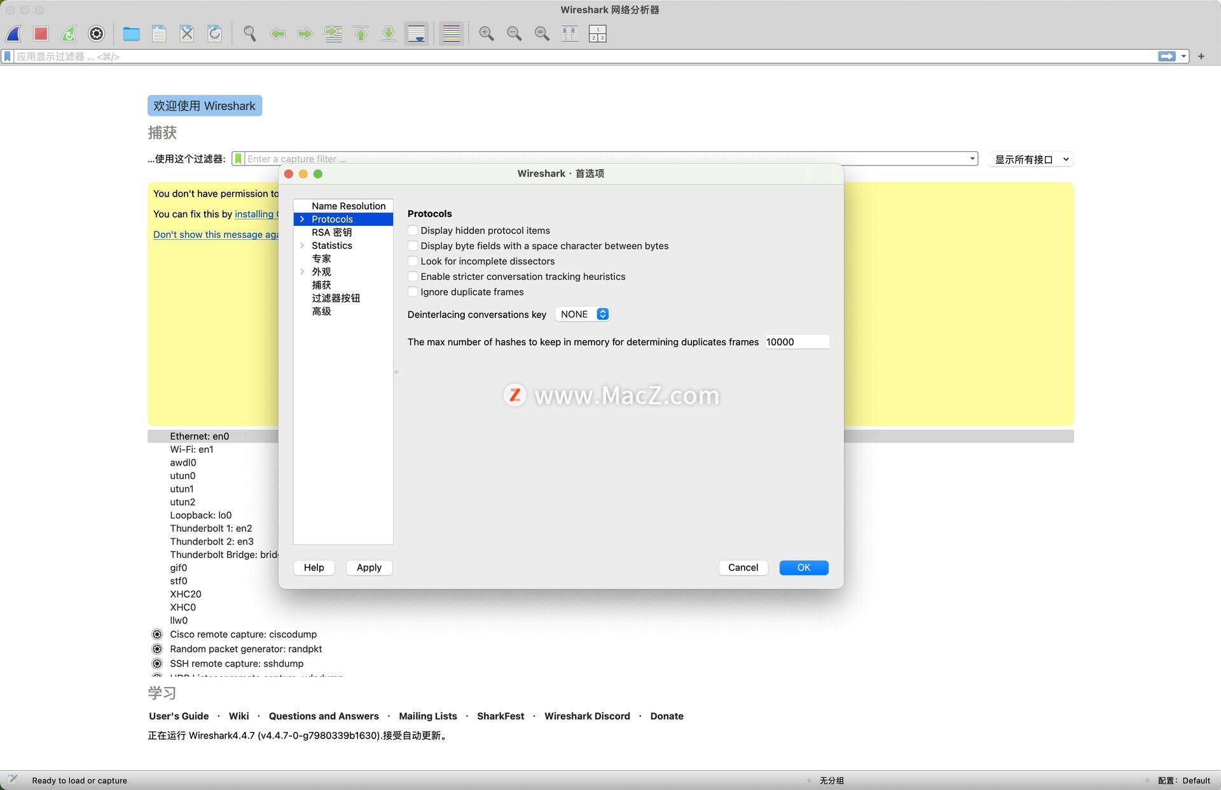Open the Wireshark Discord link
This screenshot has height=790, width=1221.
(x=587, y=716)
